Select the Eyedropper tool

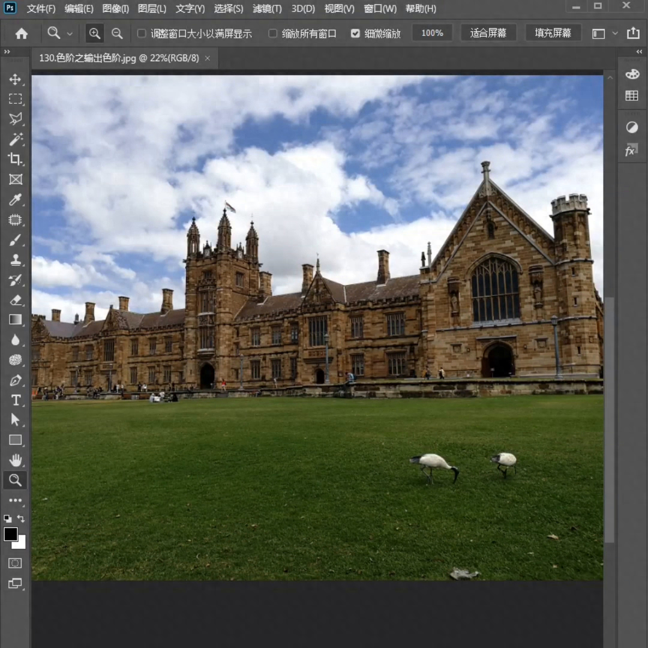pos(15,200)
